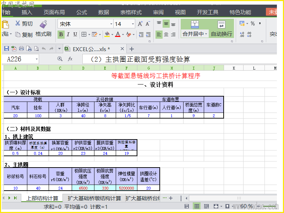Viewport: 284px width, 213px height.
Task: Click the formula bar input field
Action: tap(180, 59)
